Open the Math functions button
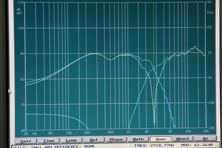 click(x=138, y=139)
